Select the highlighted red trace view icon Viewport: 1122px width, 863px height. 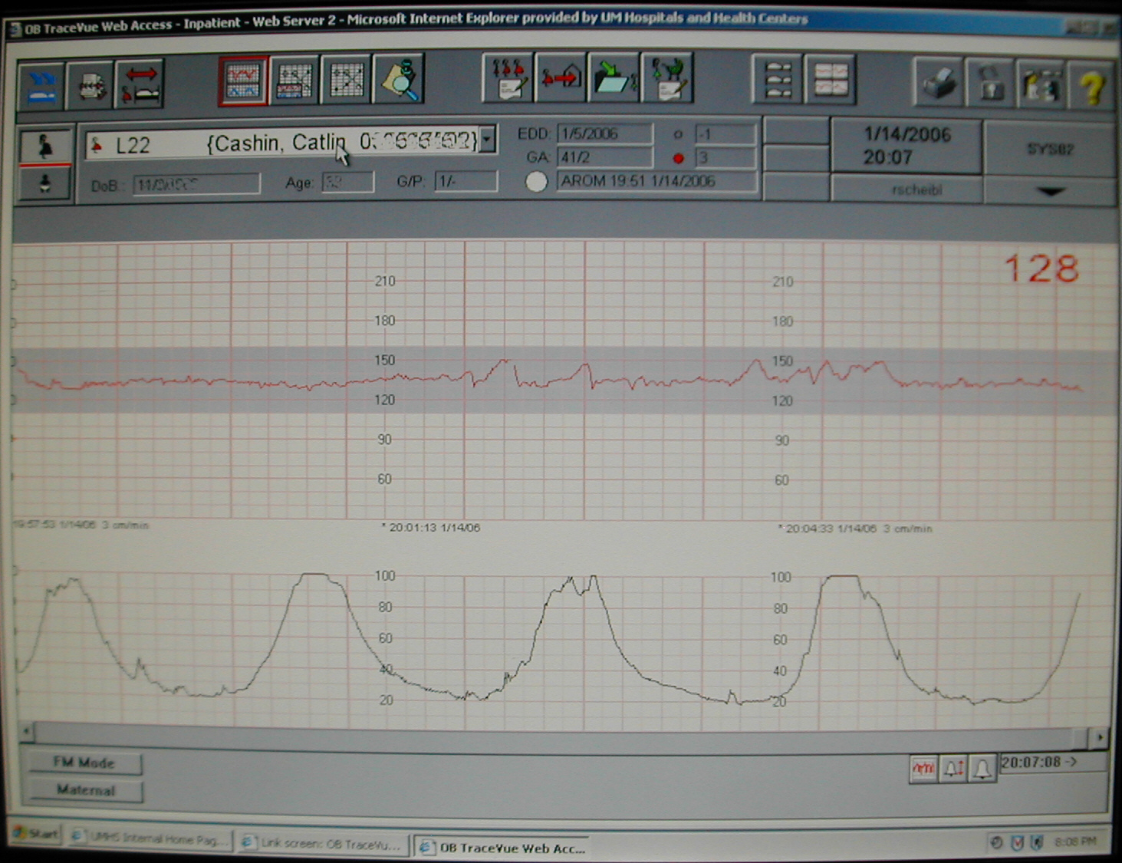coord(243,81)
